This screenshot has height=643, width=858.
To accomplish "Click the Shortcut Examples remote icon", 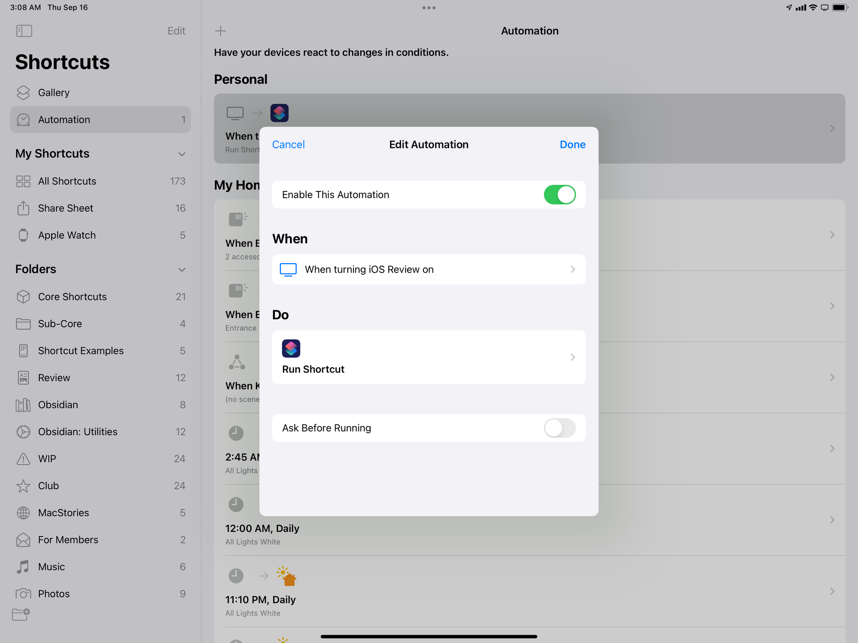I will (x=23, y=351).
